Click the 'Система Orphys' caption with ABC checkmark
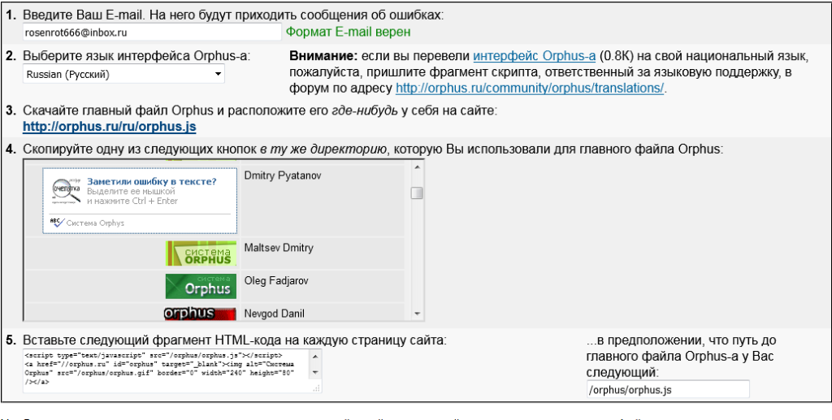 pos(87,223)
